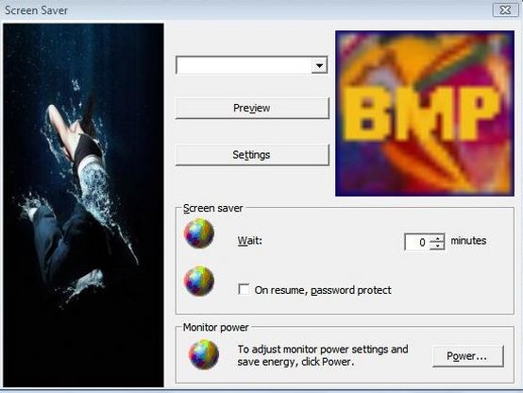Click the ball icon in Monitor power section
This screenshot has width=523, height=393.
coord(204,354)
